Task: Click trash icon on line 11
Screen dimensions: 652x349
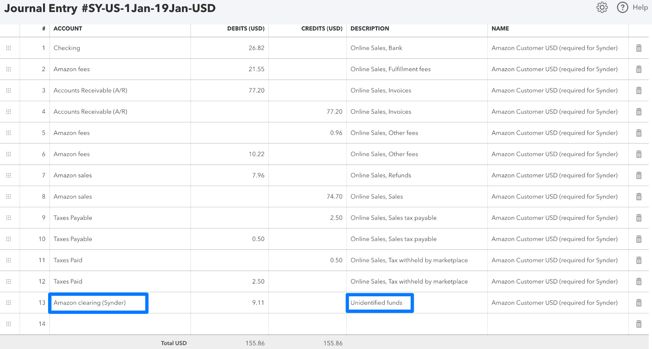Action: point(639,260)
